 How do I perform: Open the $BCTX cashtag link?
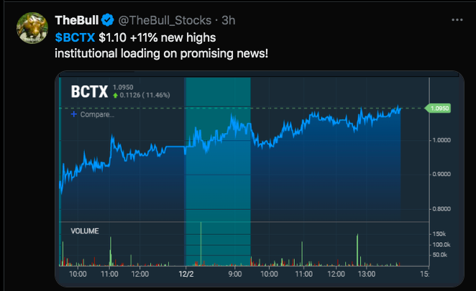(75, 35)
